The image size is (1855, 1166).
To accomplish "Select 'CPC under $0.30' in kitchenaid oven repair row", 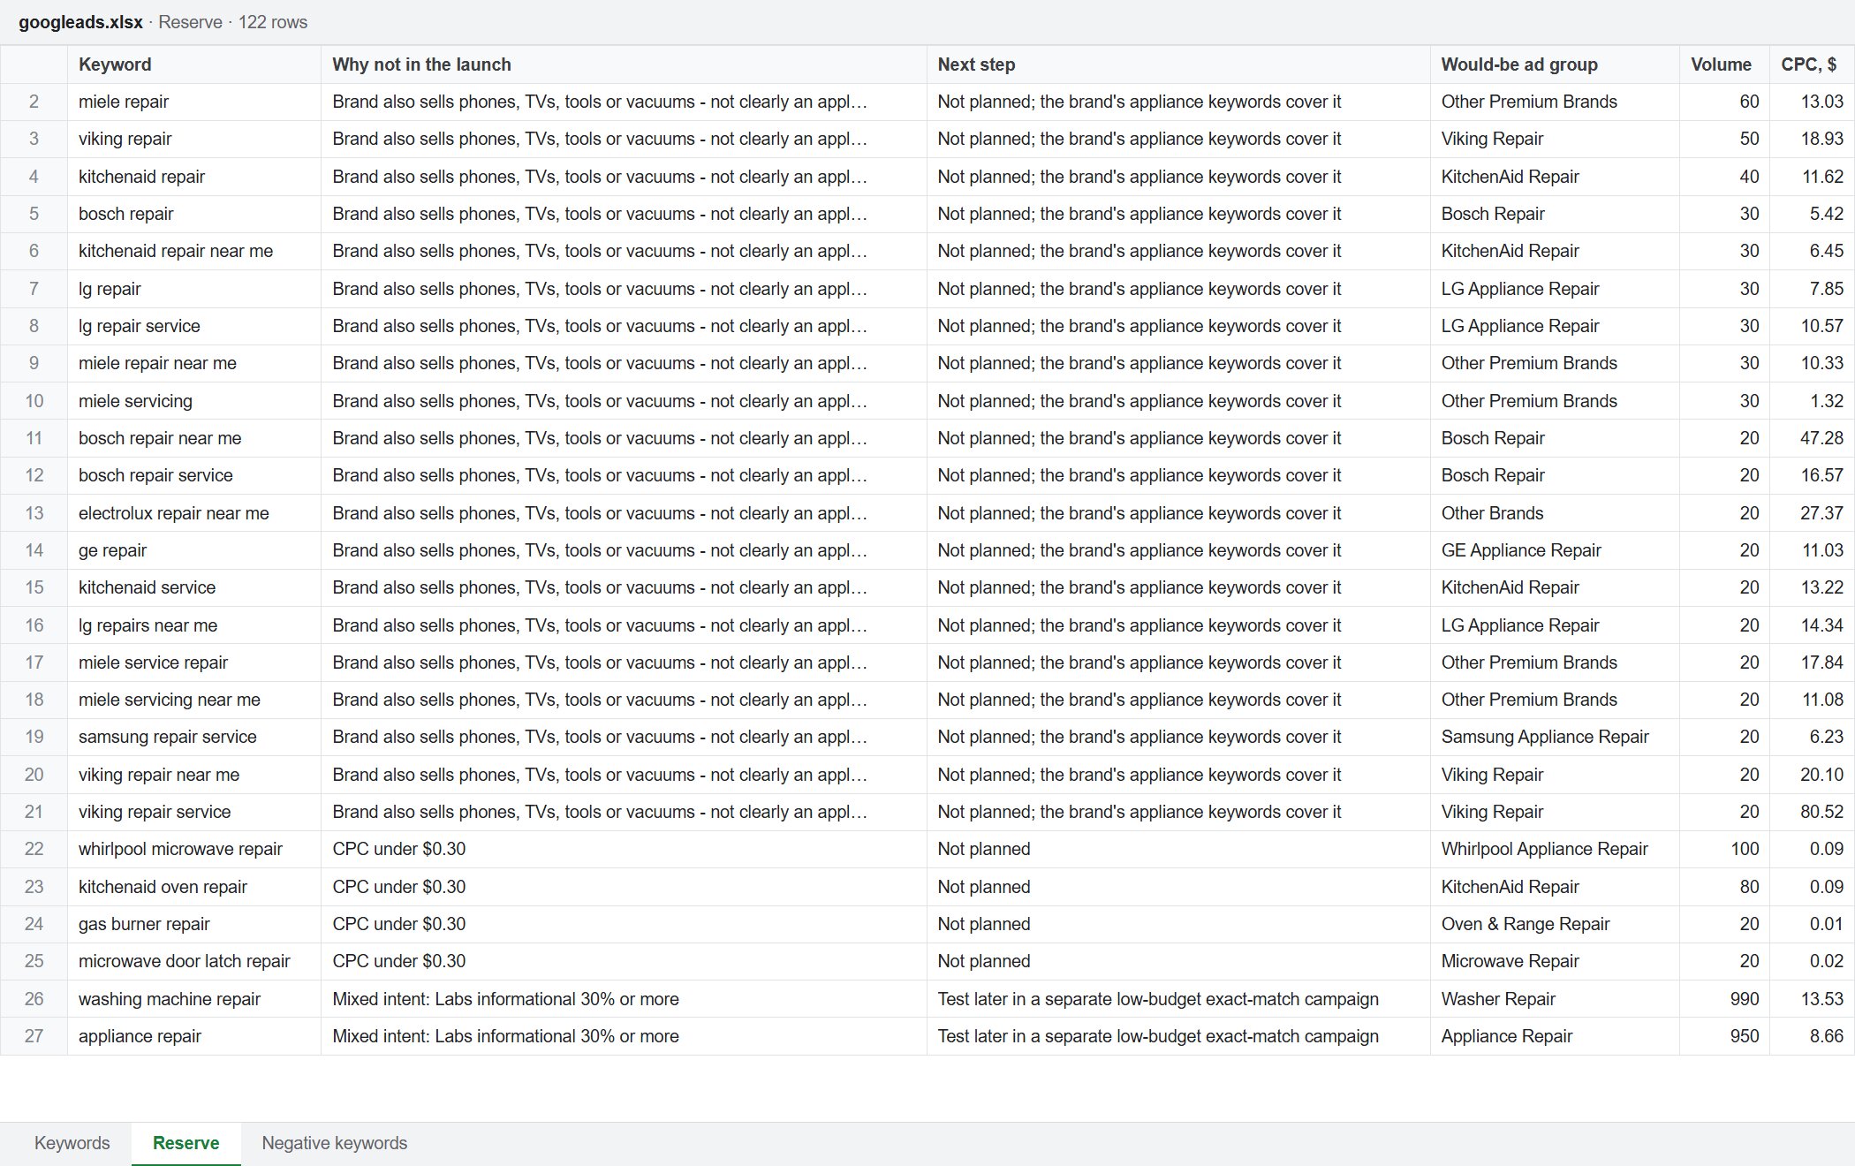I will pos(624,887).
